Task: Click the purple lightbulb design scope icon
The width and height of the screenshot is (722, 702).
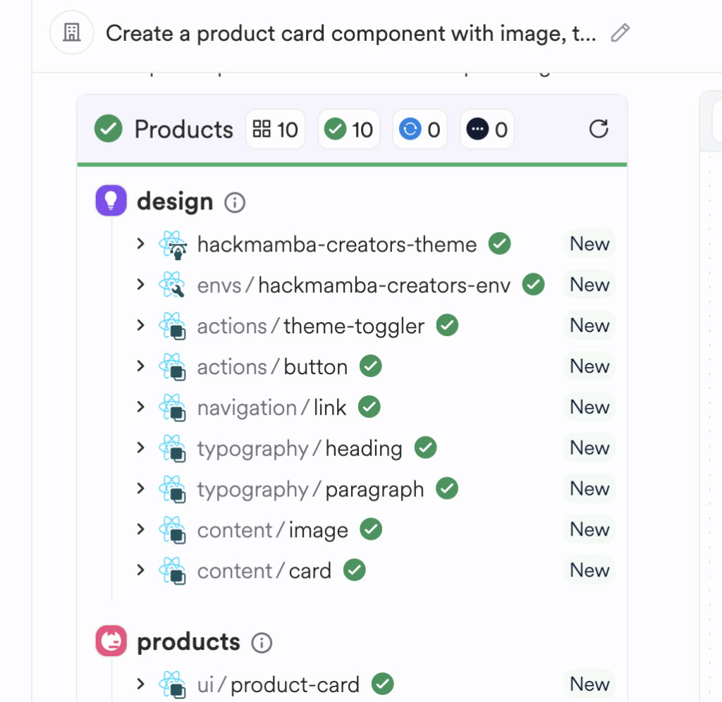Action: coord(111,201)
